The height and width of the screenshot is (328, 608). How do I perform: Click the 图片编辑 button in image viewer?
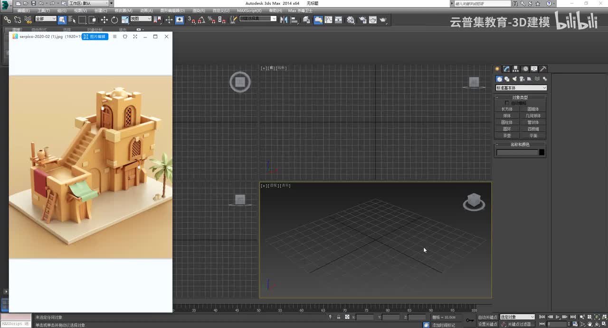(x=95, y=36)
